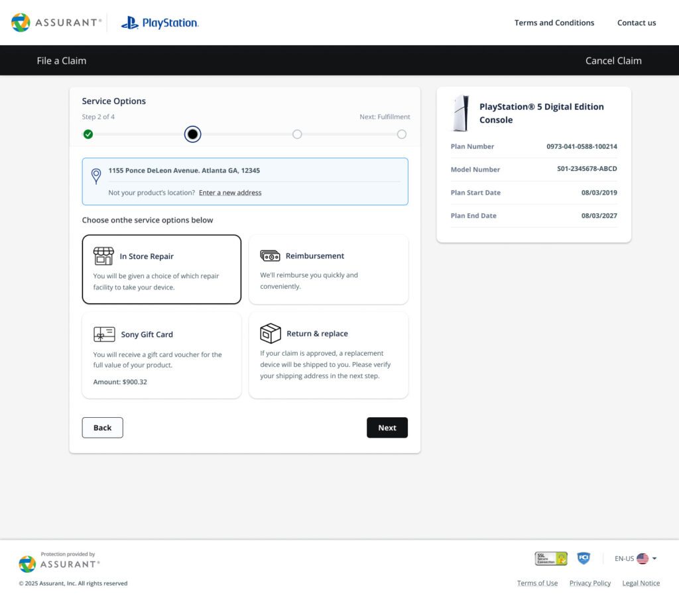Click the Next button
Screen dimensions: 679x600
tap(387, 428)
